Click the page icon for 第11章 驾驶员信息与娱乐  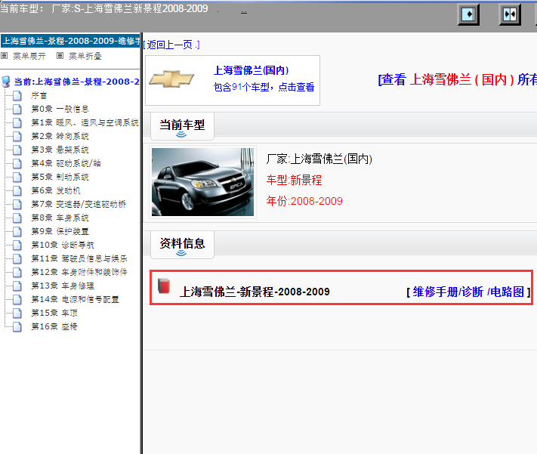pos(17,258)
